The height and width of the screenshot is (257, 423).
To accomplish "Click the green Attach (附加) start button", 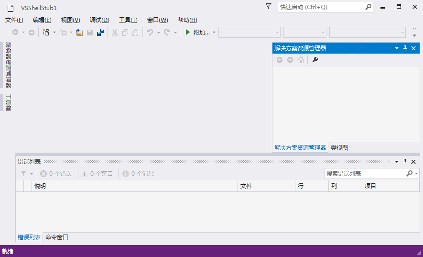I will pyautogui.click(x=197, y=33).
